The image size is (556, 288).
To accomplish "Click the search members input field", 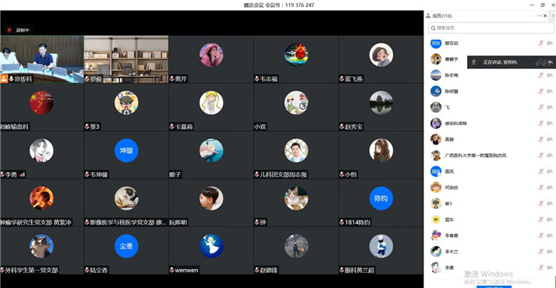I will point(491,28).
